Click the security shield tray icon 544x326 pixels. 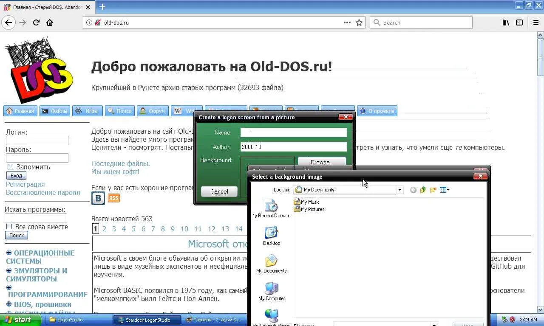point(513,320)
